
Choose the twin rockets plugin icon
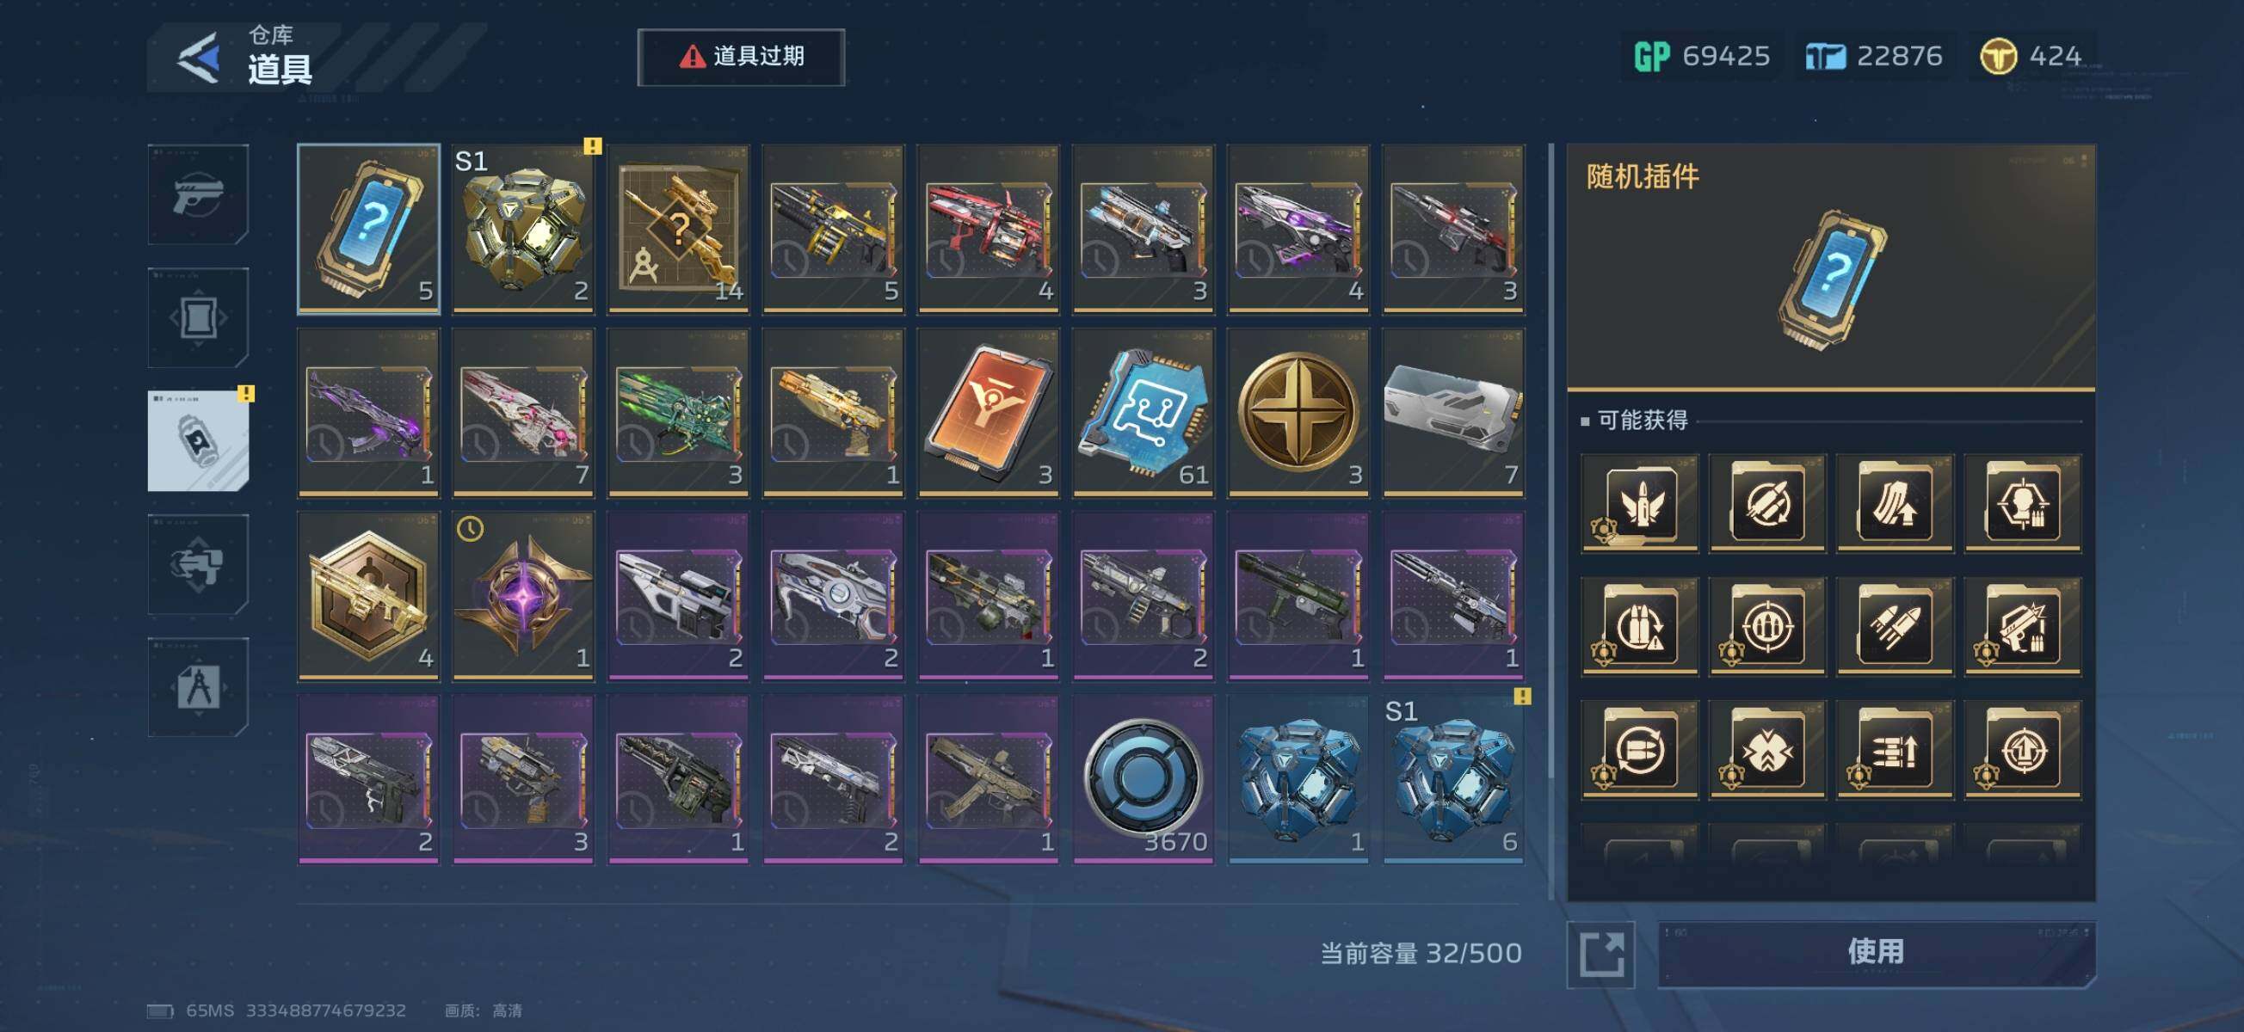pos(1895,626)
